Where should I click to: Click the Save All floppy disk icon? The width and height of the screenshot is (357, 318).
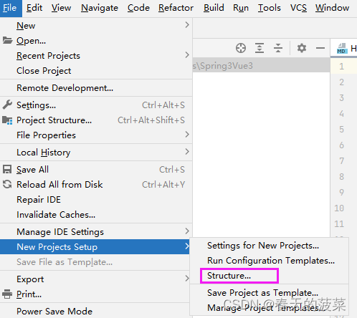click(x=7, y=170)
